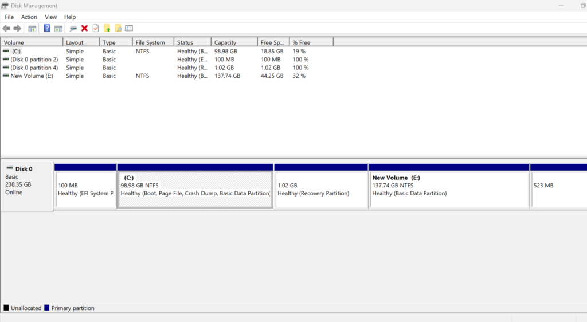Viewport: 587px width, 322px height.
Task: Sort by Volume column header
Action: coord(32,42)
